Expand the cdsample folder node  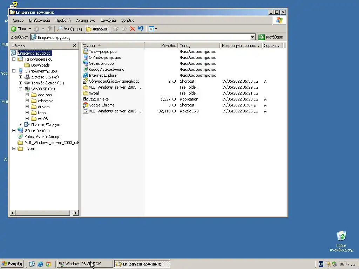tap(27, 101)
